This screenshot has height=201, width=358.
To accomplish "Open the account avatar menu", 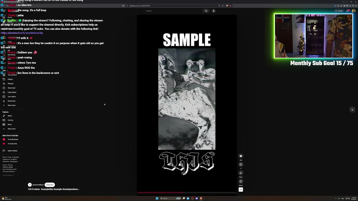I will pos(354,11).
